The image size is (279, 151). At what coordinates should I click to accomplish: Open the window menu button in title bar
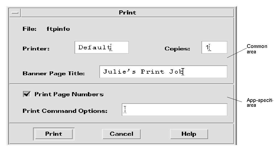click(15, 13)
